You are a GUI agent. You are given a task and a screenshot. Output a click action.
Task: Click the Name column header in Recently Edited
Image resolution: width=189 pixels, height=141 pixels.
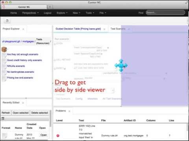tap(19, 128)
